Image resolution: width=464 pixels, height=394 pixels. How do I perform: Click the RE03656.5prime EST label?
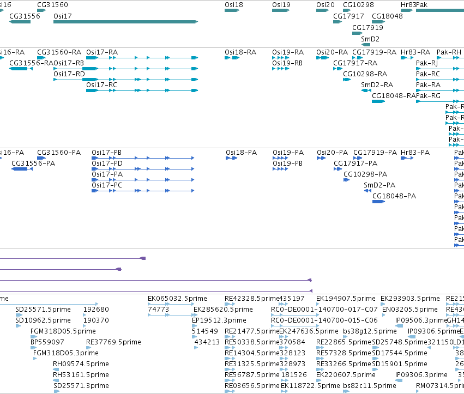coord(252,386)
